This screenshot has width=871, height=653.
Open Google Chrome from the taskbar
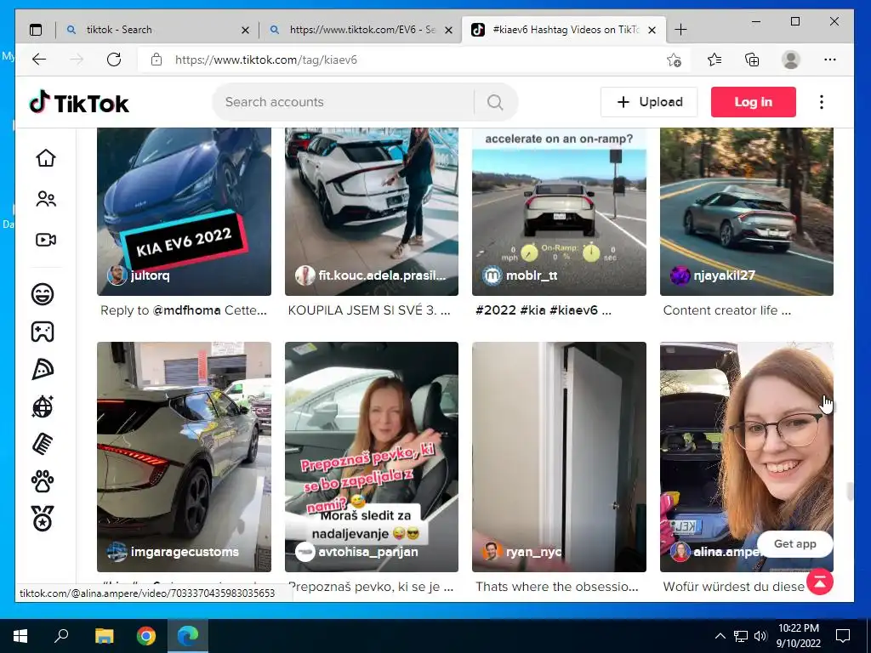point(146,636)
